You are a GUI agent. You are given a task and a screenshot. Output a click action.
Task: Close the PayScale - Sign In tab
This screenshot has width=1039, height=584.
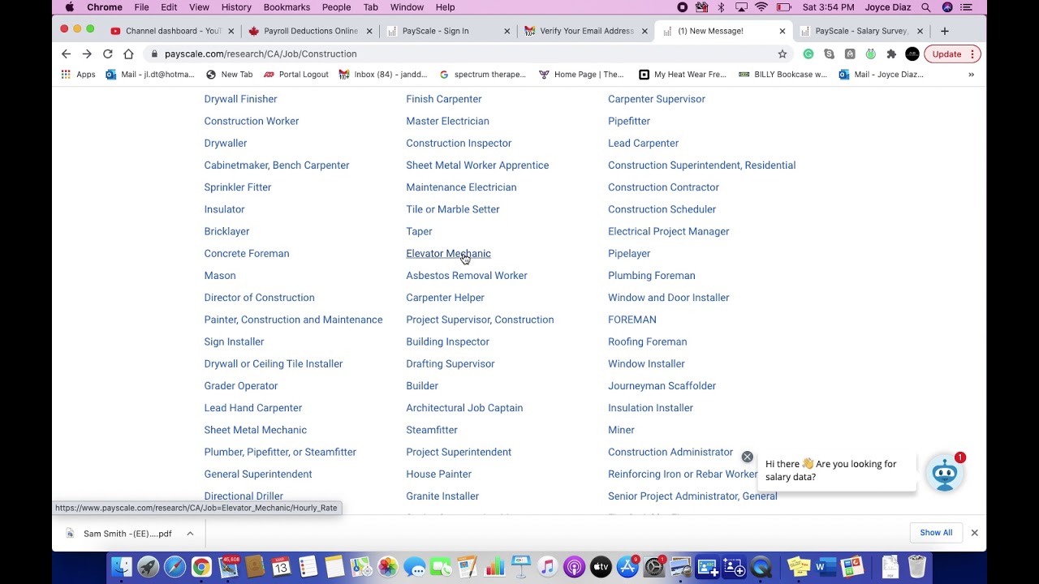coord(507,31)
